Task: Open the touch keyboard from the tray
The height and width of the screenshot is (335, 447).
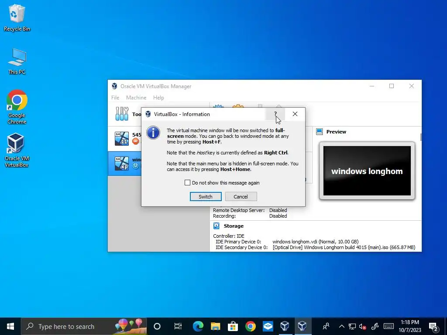Action: point(389,326)
